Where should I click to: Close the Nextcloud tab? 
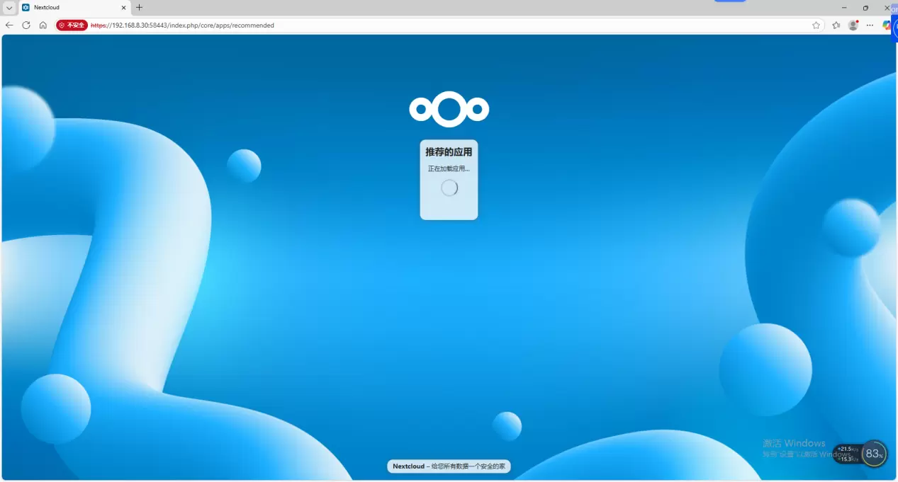[123, 8]
